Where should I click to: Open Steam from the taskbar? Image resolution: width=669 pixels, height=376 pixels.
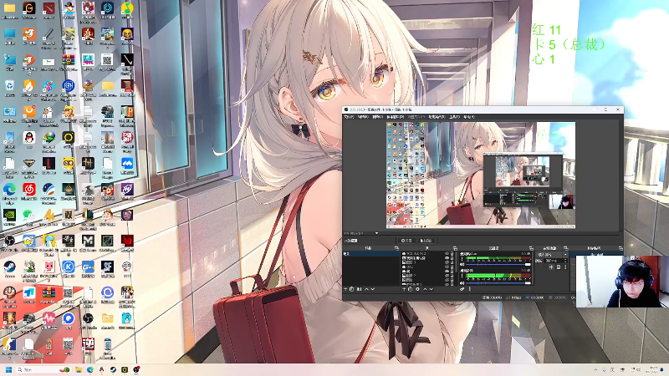[113, 369]
